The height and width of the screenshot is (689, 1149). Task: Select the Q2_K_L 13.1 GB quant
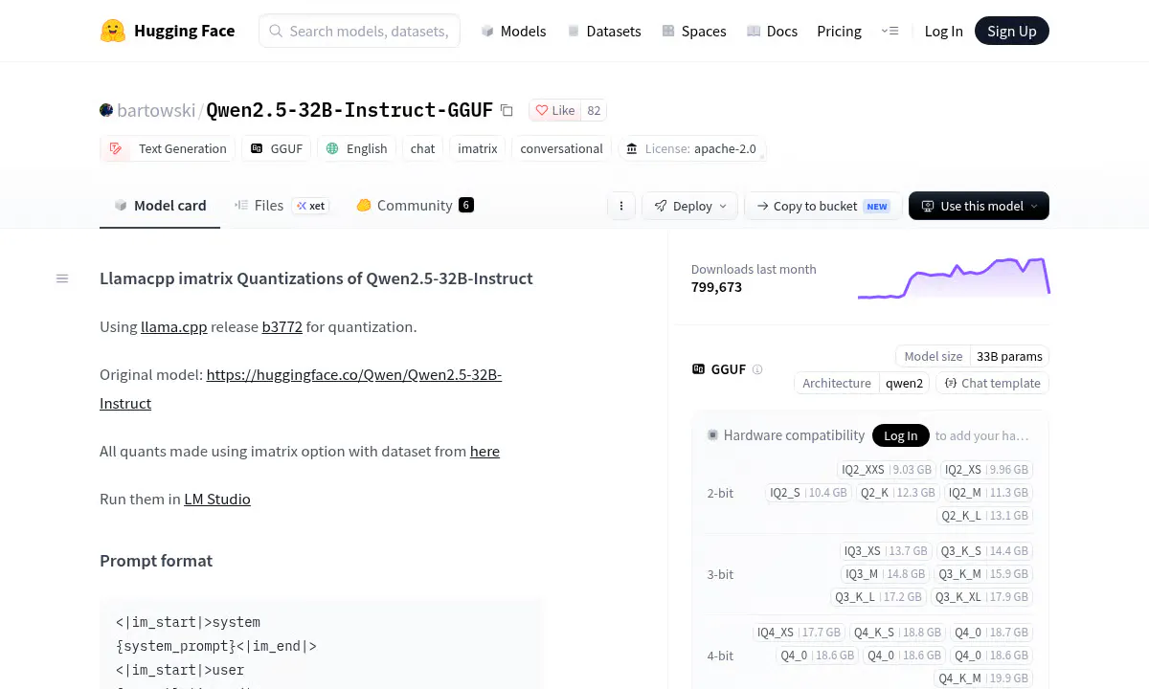[x=985, y=516]
